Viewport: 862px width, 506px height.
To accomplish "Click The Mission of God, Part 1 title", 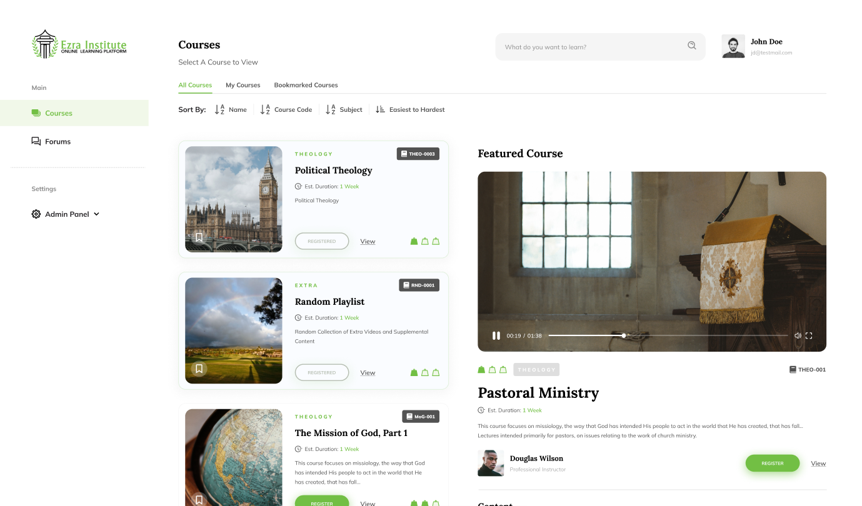I will [351, 433].
